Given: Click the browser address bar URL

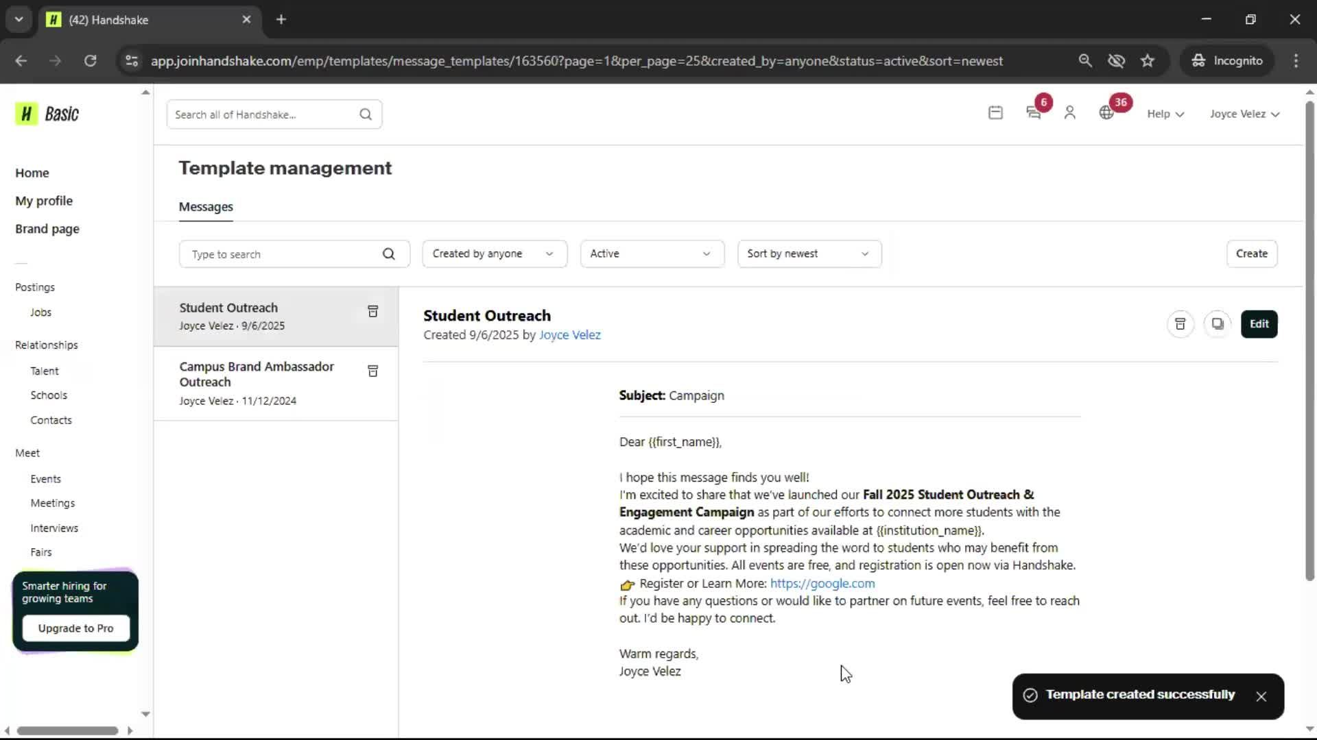Looking at the screenshot, I should pos(576,61).
